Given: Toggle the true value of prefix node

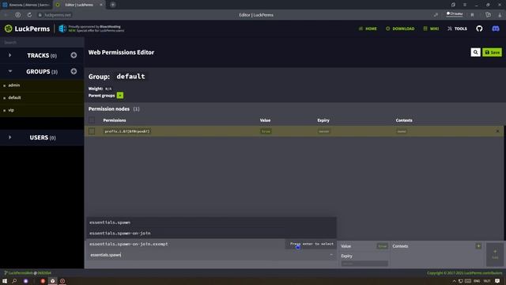Looking at the screenshot, I should pos(266,131).
